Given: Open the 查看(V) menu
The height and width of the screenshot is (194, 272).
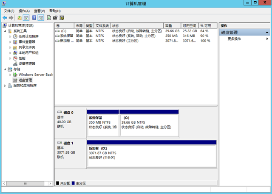Looking at the screenshot, I should click(40, 11).
